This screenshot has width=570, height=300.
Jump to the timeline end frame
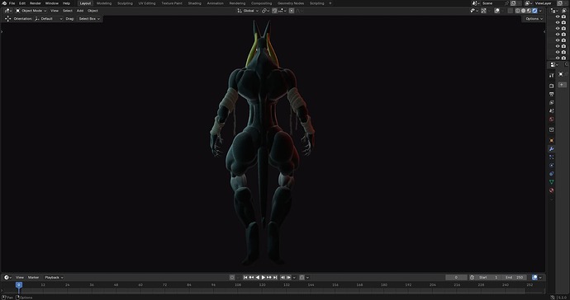[x=275, y=278]
